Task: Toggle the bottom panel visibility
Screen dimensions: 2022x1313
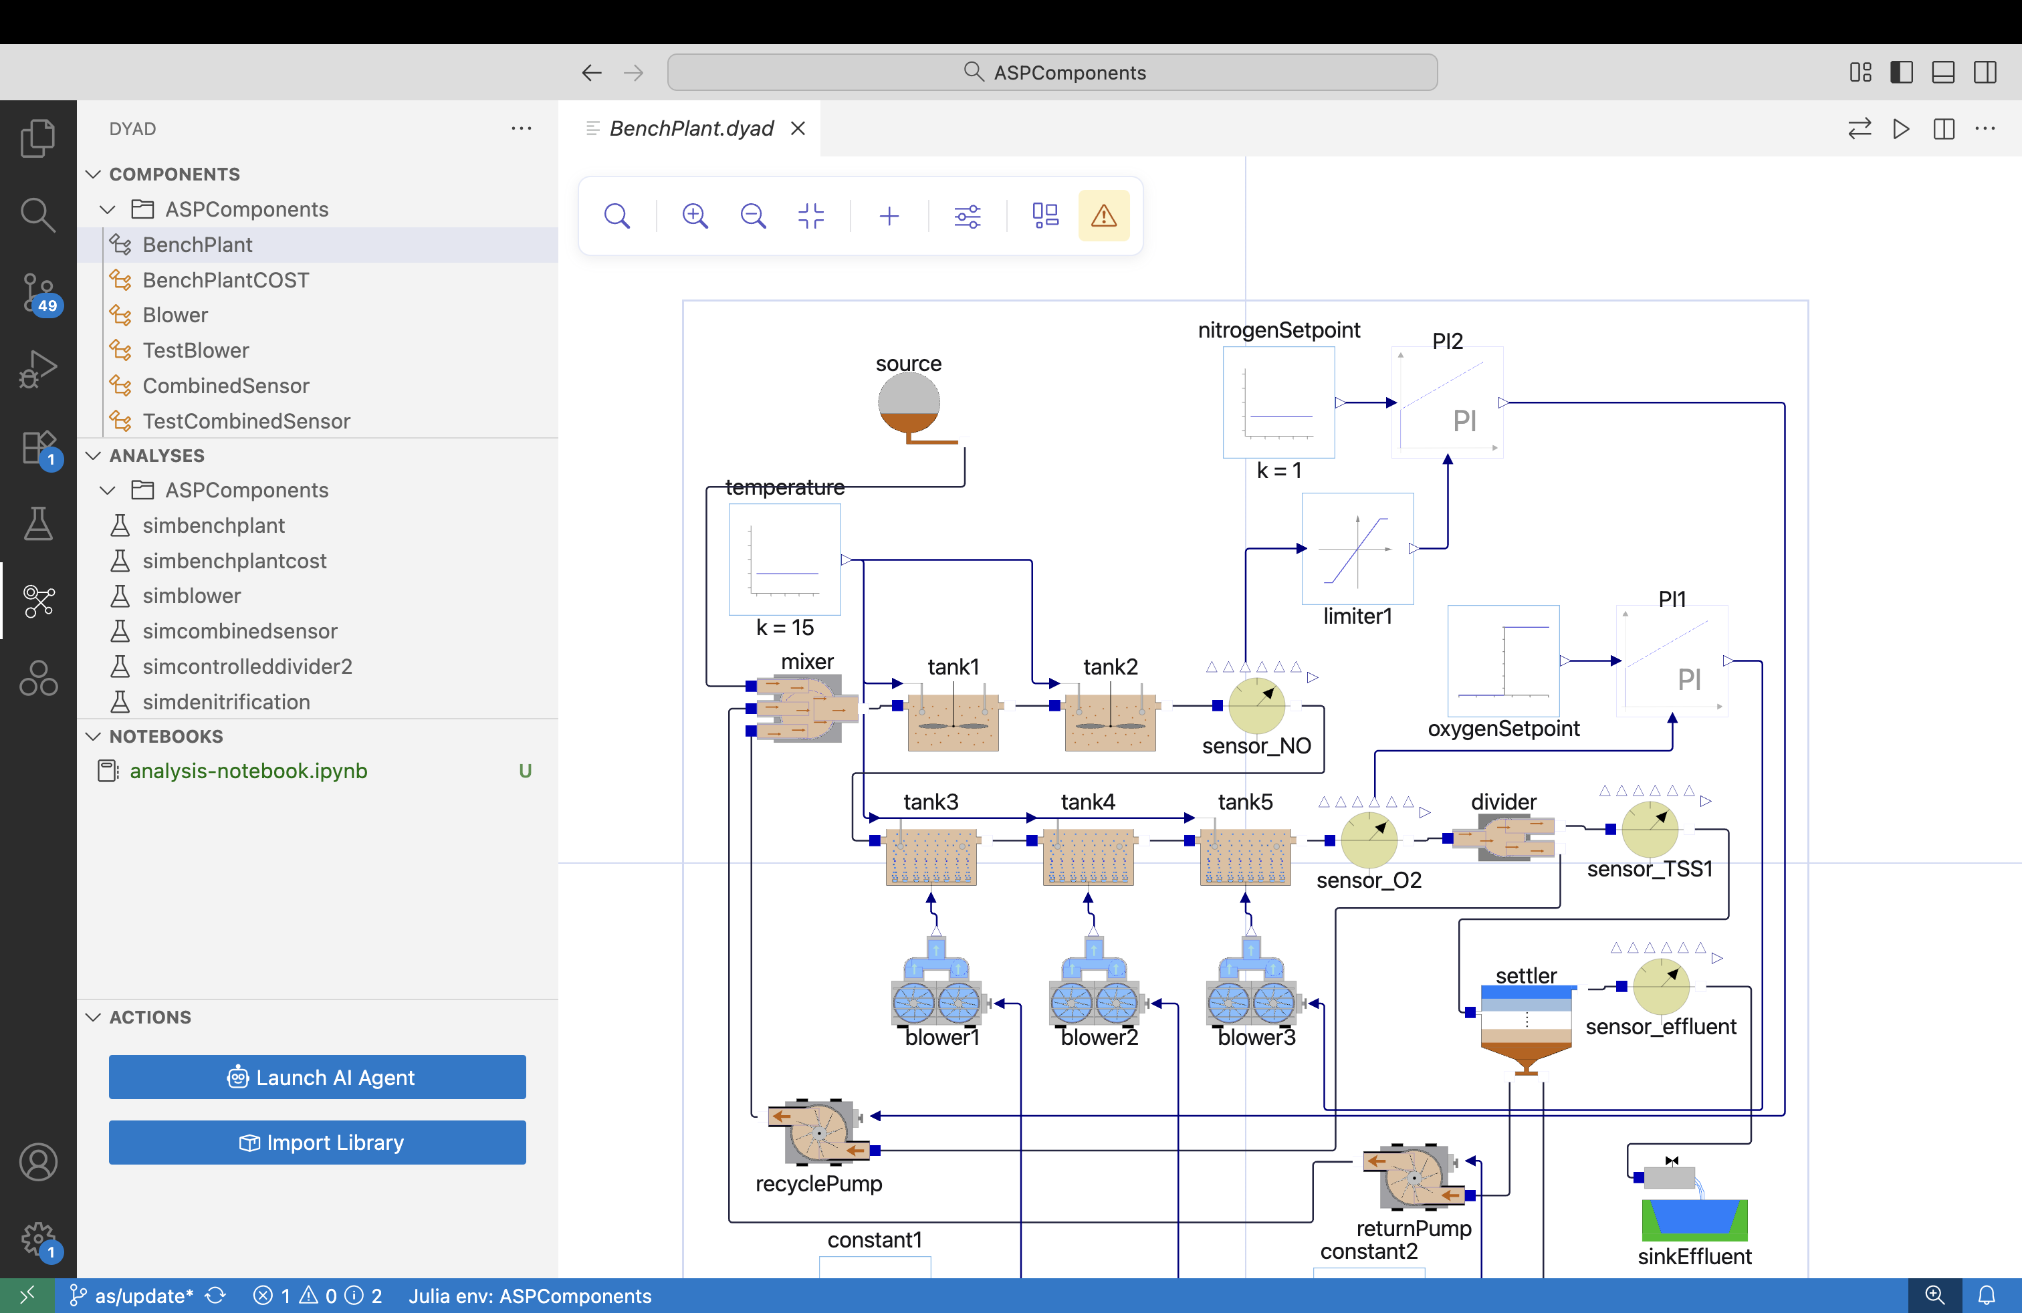Action: (1943, 72)
